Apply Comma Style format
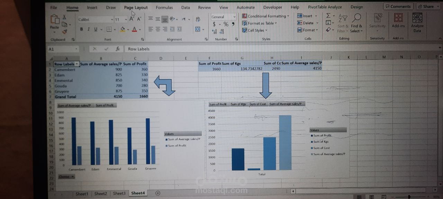This screenshot has height=199, width=443. [233, 24]
